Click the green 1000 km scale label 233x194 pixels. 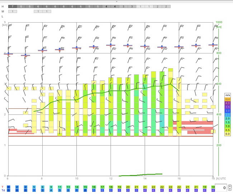coord(219,22)
